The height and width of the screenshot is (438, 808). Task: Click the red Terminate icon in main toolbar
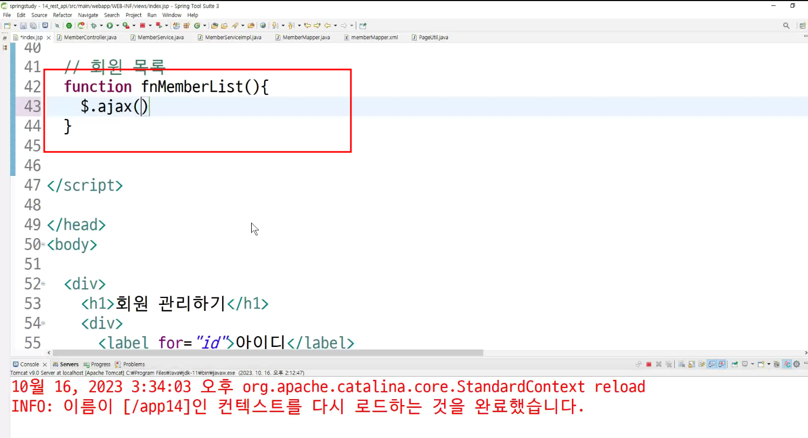tap(142, 25)
